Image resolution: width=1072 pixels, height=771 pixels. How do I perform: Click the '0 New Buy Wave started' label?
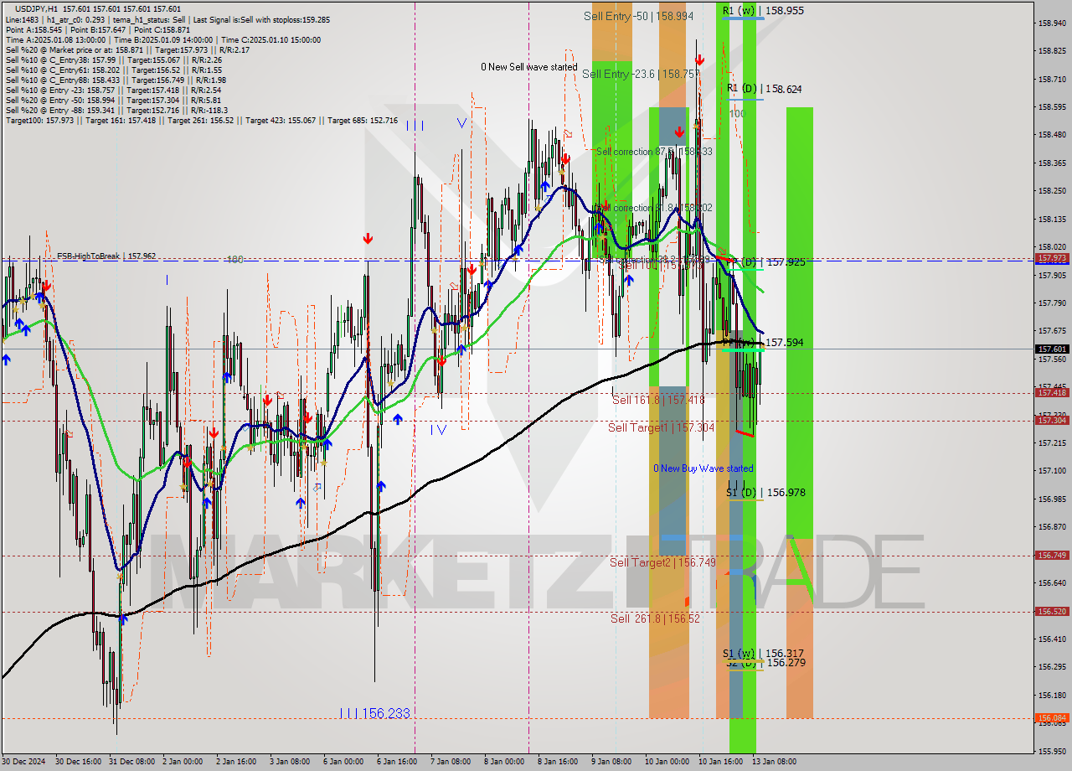pos(703,468)
